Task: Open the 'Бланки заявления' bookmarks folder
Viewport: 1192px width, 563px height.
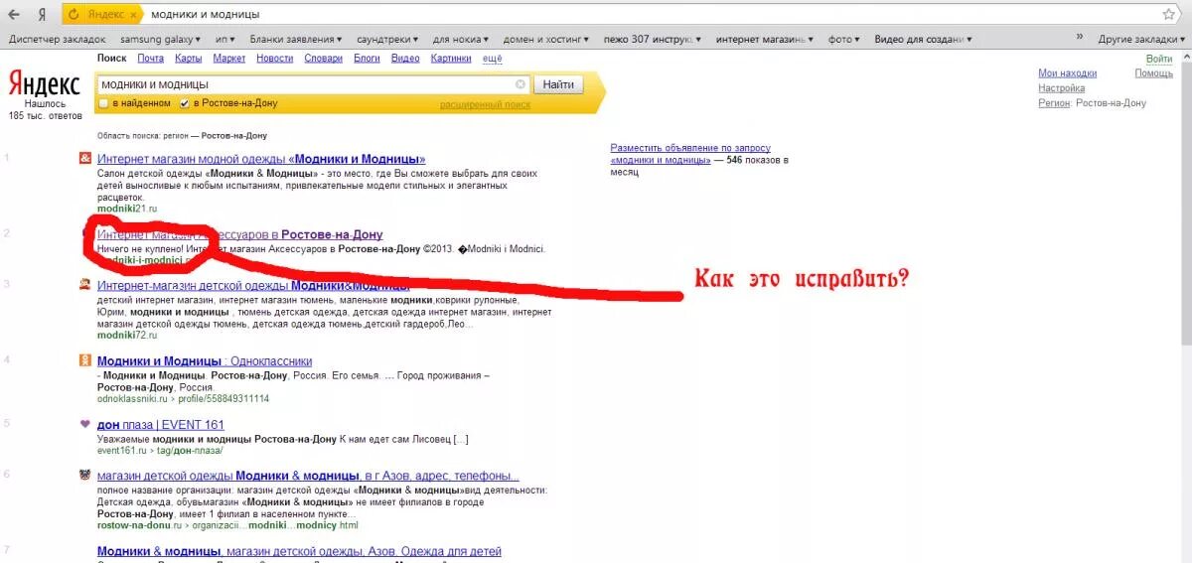Action: (296, 40)
